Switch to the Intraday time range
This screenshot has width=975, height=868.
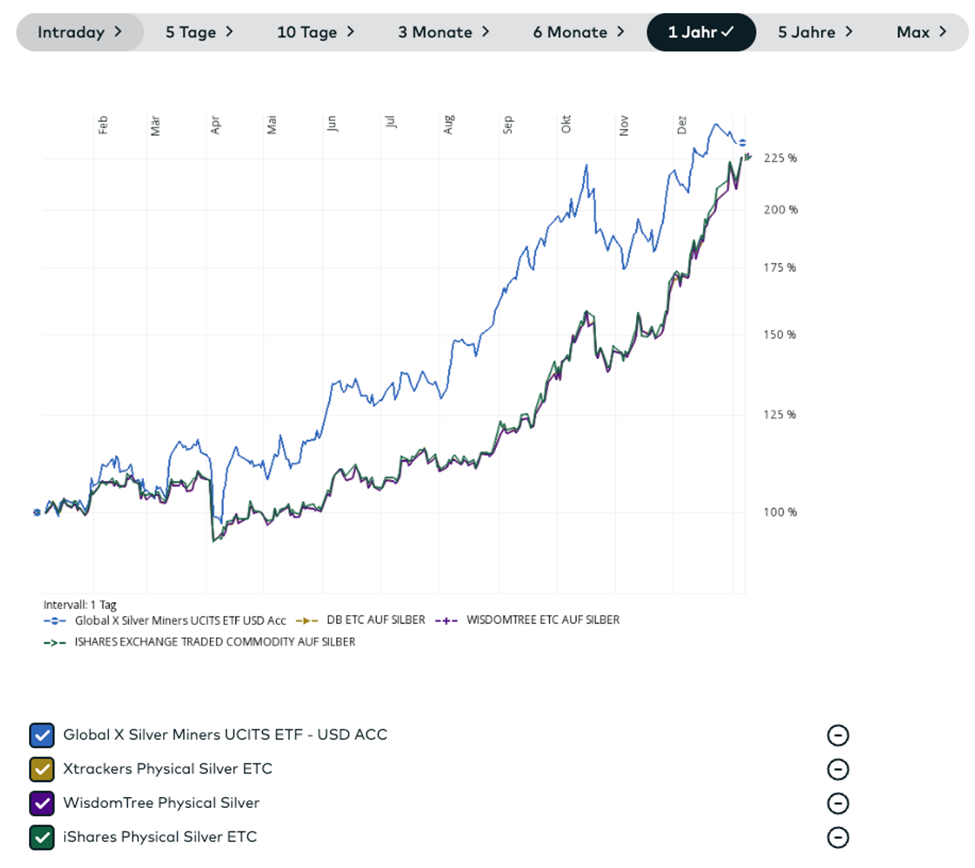79,32
